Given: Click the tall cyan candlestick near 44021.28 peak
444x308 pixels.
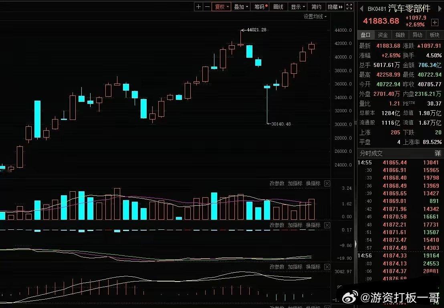Looking at the screenshot, I should click(249, 51).
